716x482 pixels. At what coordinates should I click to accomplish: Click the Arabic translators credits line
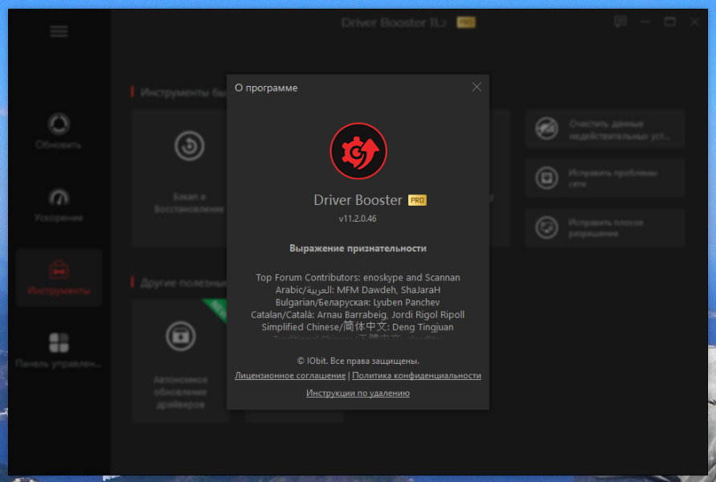pos(358,290)
